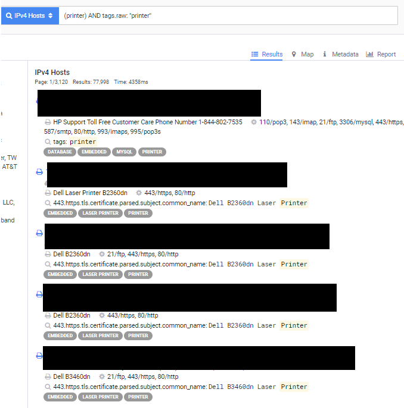Click blue printer icon left of Dell B3460dn result
The image size is (404, 408).
click(x=39, y=356)
